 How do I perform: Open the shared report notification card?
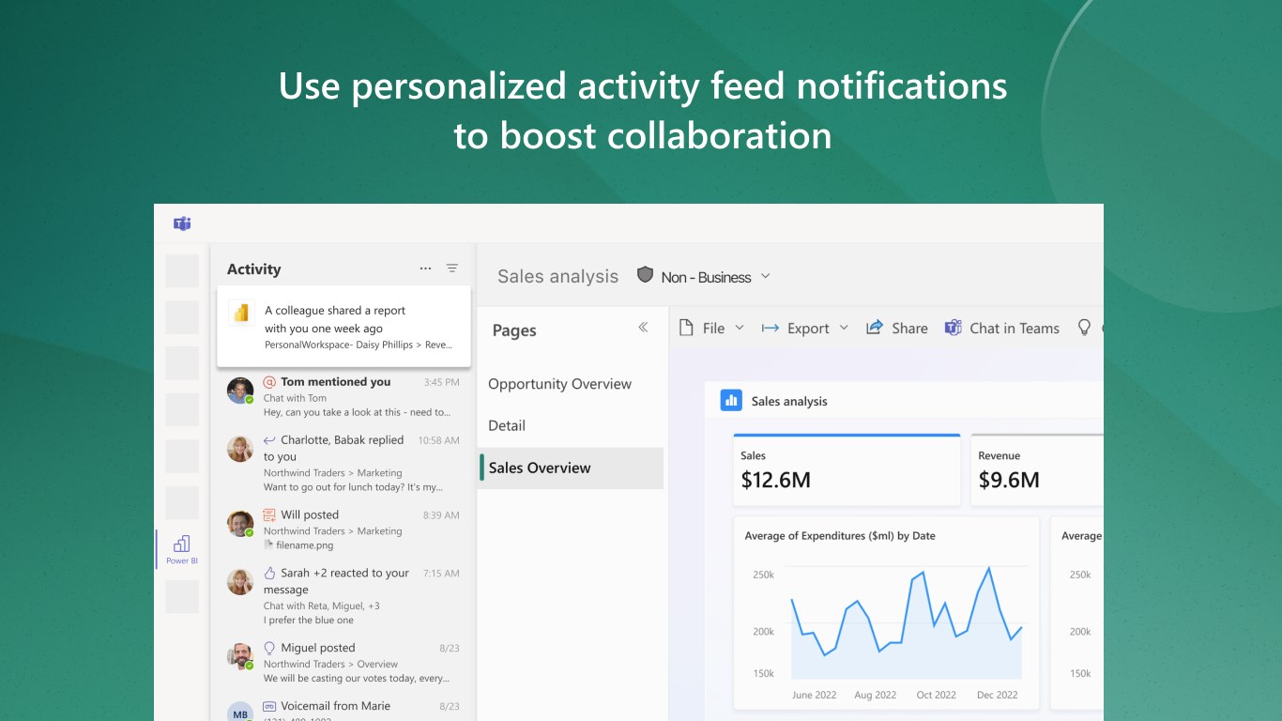tap(343, 327)
